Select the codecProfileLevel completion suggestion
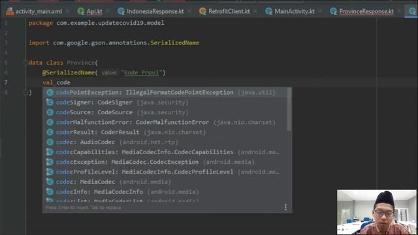This screenshot has width=418, height=235. [165, 172]
